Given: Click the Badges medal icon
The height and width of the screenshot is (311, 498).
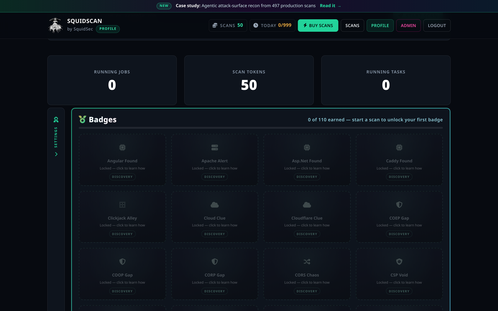Looking at the screenshot, I should pyautogui.click(x=83, y=119).
